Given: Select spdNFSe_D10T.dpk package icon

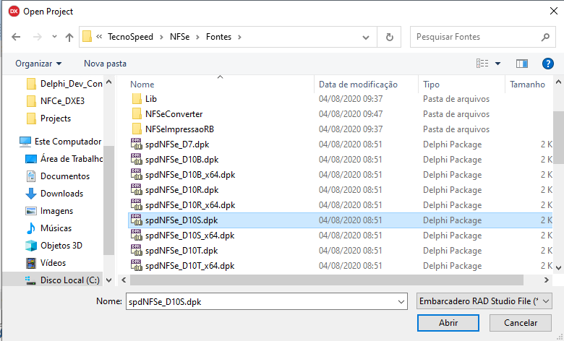Looking at the screenshot, I should click(137, 251).
